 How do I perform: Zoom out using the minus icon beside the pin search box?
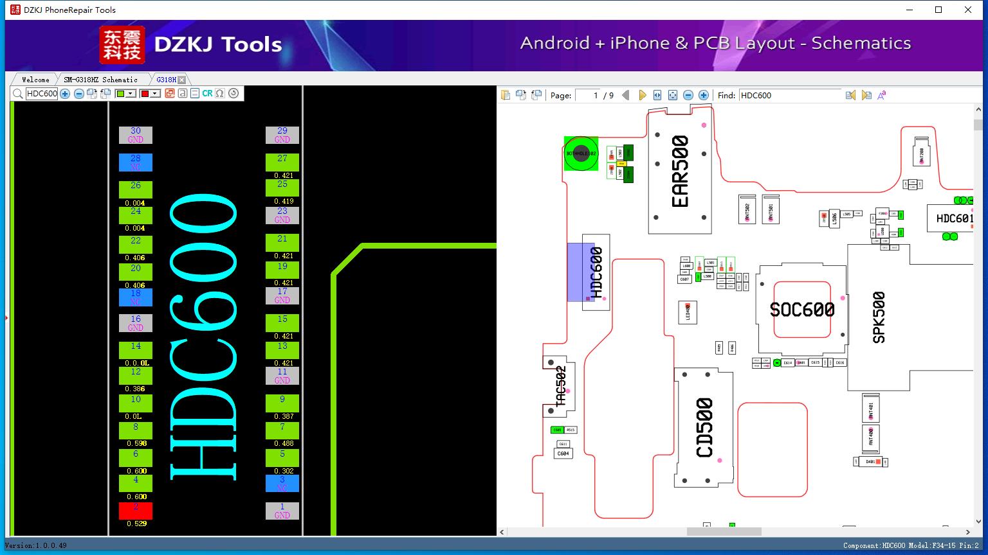coord(78,94)
